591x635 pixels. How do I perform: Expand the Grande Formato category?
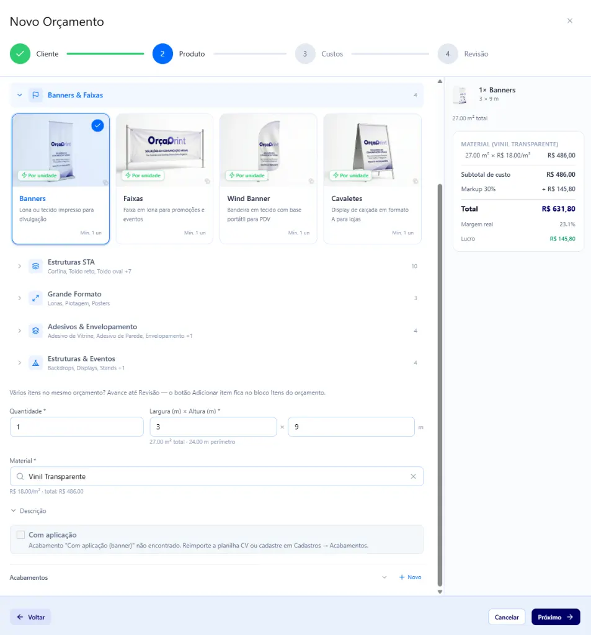(19, 298)
